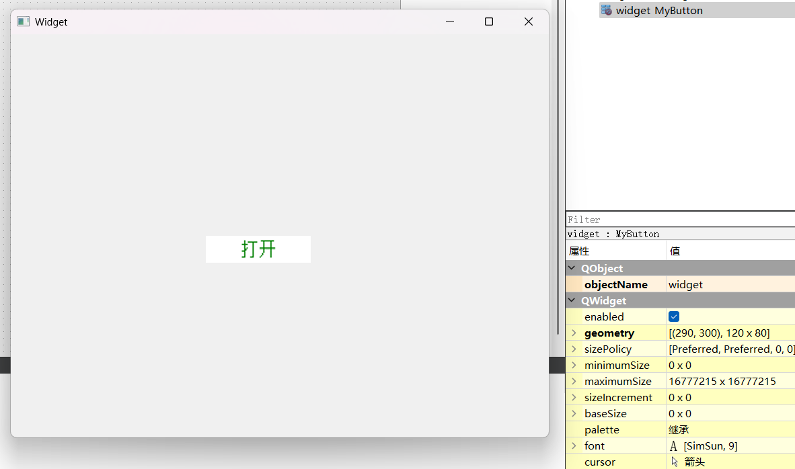This screenshot has width=795, height=469.
Task: Uncheck the enabled property checkbox
Action: point(674,316)
